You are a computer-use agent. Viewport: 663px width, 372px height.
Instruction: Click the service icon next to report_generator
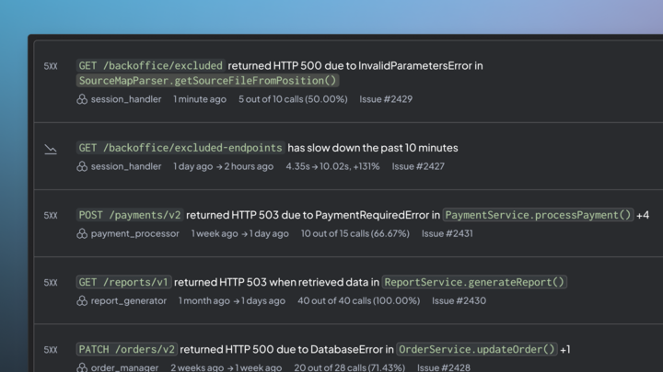pyautogui.click(x=82, y=300)
